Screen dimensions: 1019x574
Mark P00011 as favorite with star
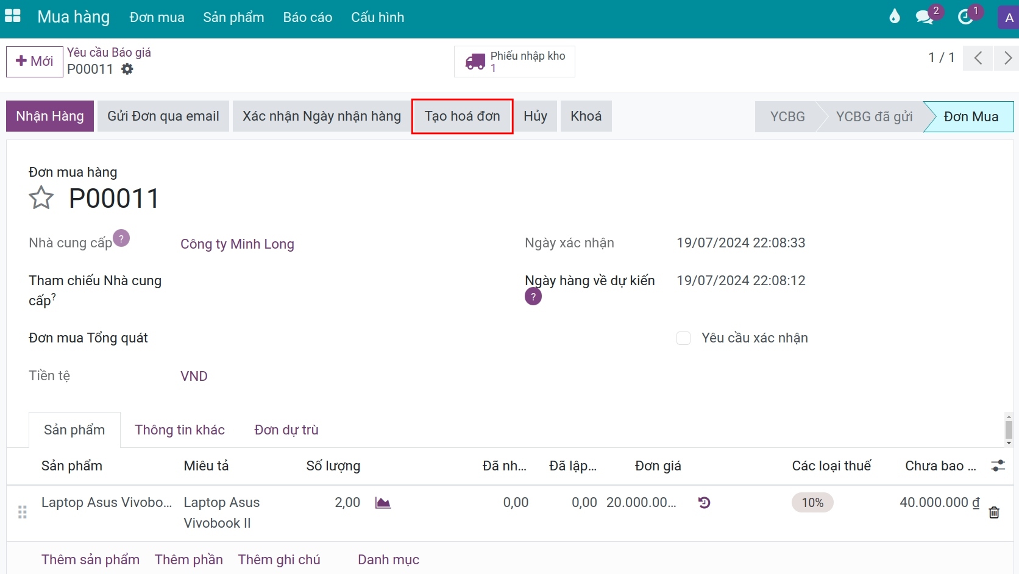pyautogui.click(x=41, y=198)
